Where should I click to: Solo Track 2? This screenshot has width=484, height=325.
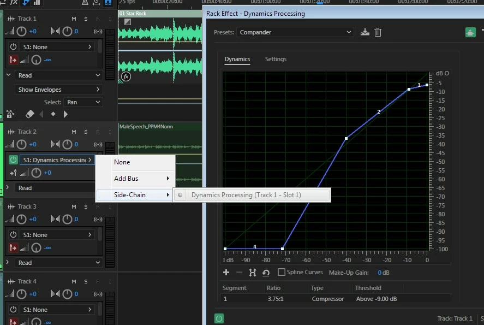click(x=86, y=132)
